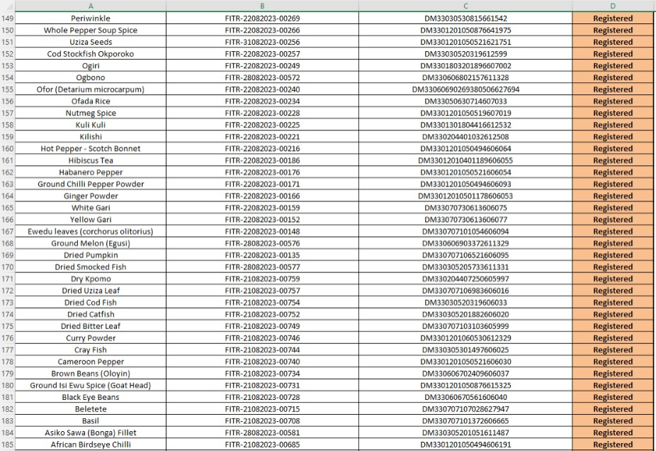Select cell FITR-28082023-00576
The image size is (656, 451).
click(x=262, y=243)
